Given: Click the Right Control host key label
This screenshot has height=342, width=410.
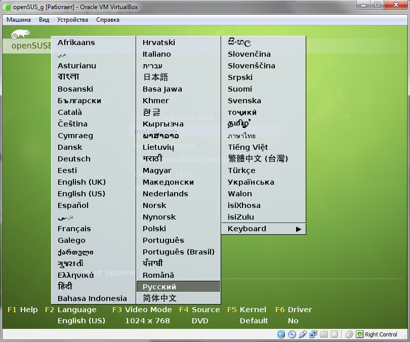Looking at the screenshot, I should click(381, 334).
